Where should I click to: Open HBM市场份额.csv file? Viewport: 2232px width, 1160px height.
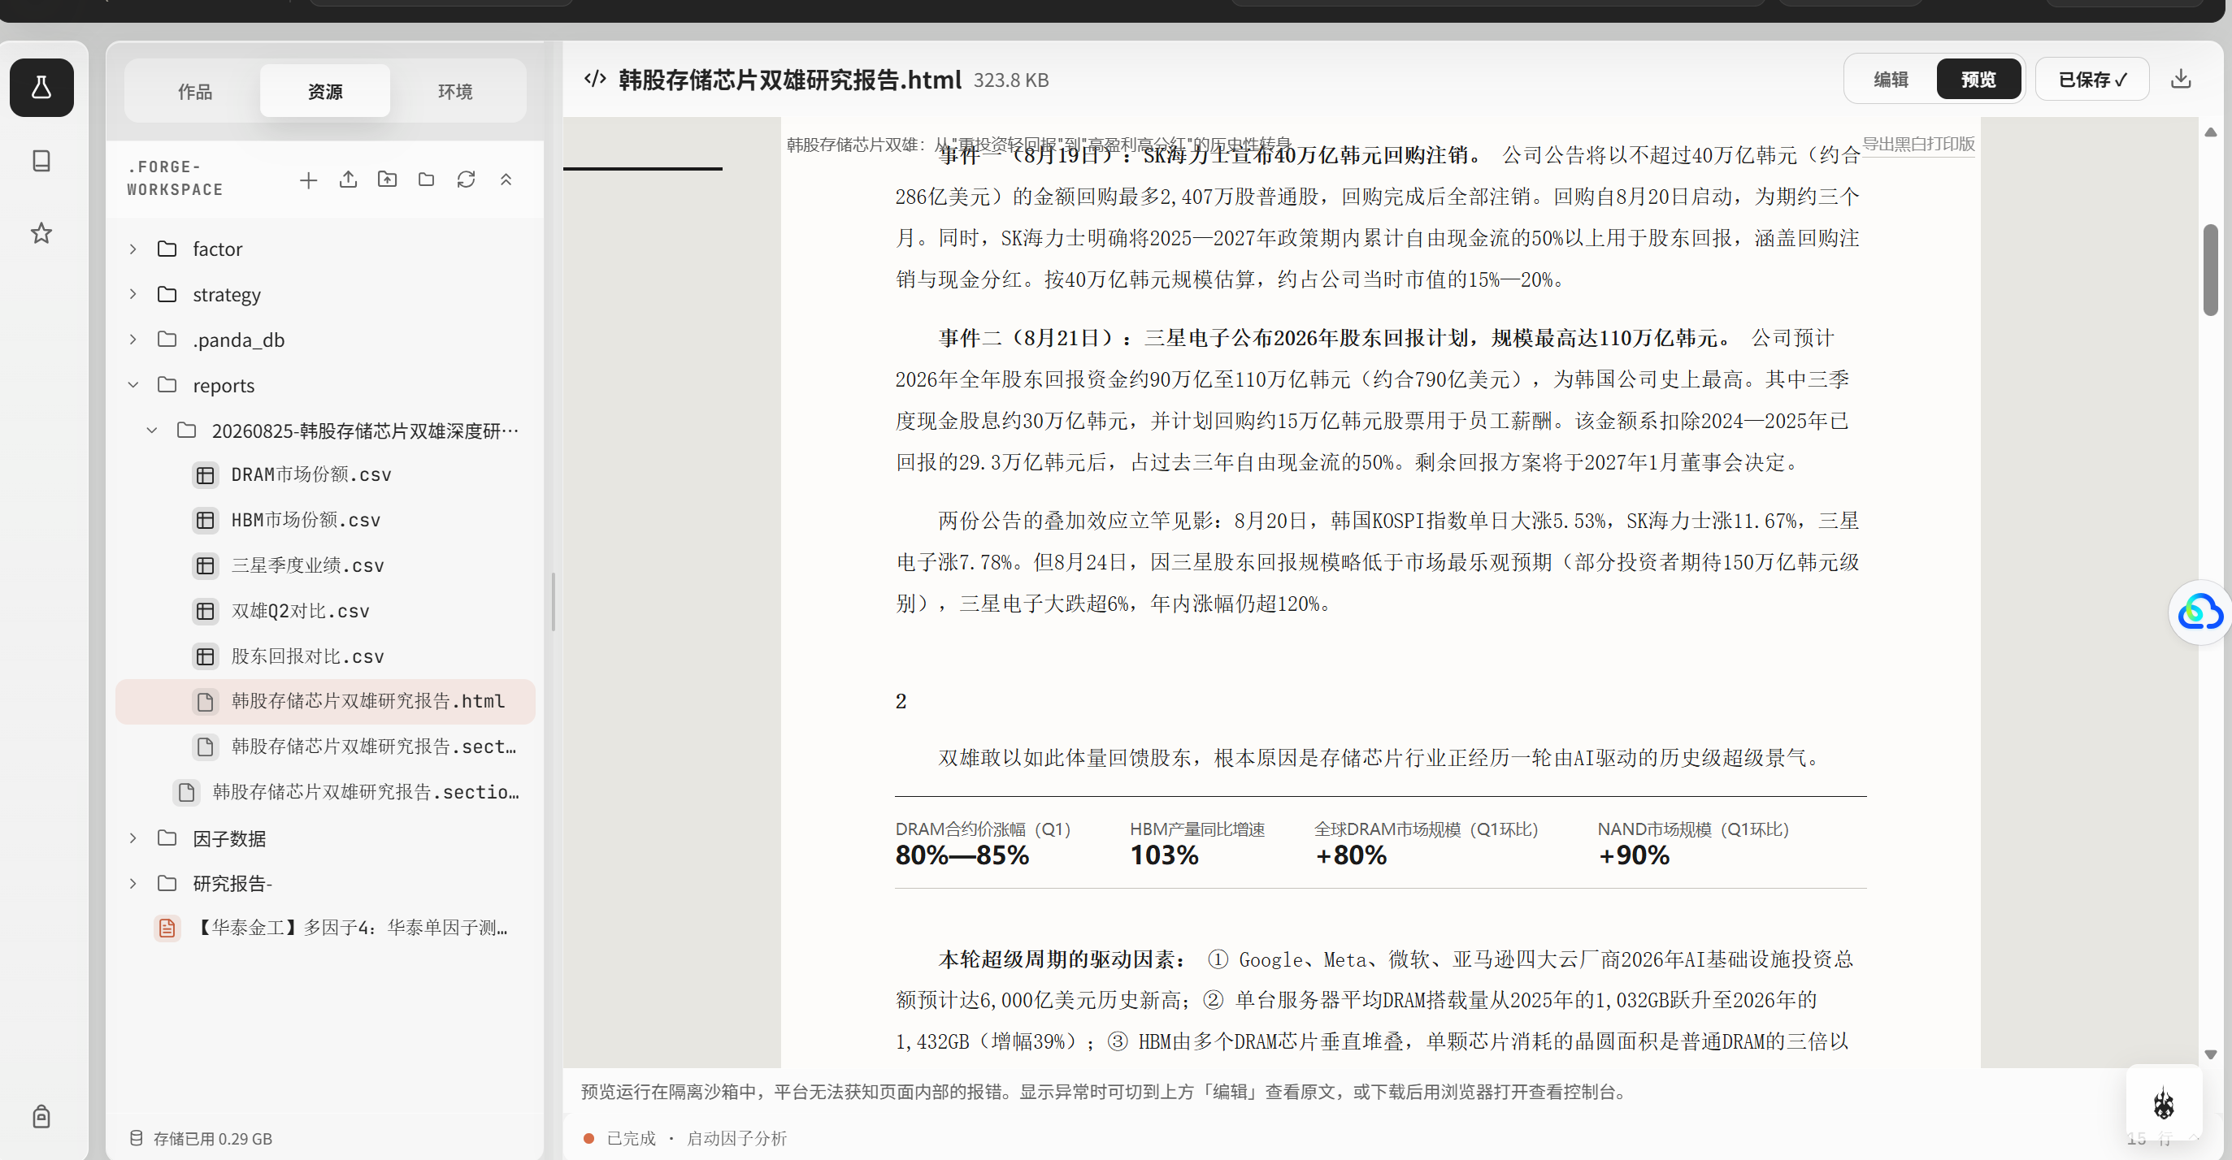326,520
